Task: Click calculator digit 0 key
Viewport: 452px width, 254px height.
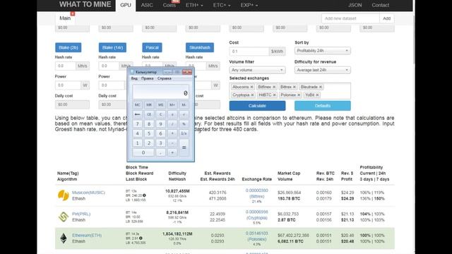Action: pos(143,152)
